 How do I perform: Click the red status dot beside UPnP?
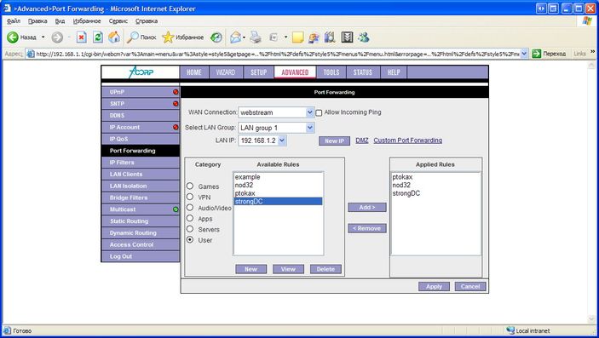[176, 92]
